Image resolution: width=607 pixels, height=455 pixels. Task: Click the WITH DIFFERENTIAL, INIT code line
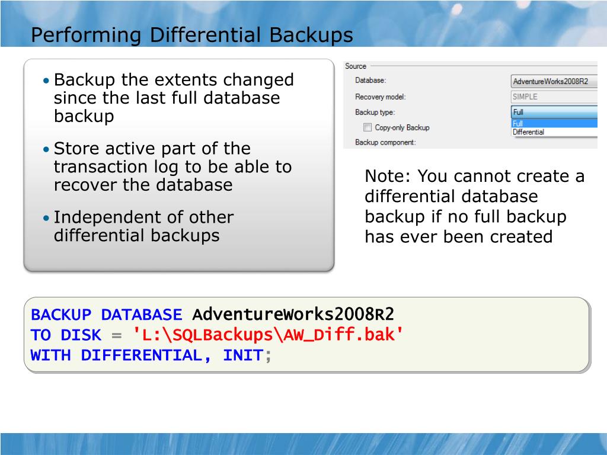(151, 355)
